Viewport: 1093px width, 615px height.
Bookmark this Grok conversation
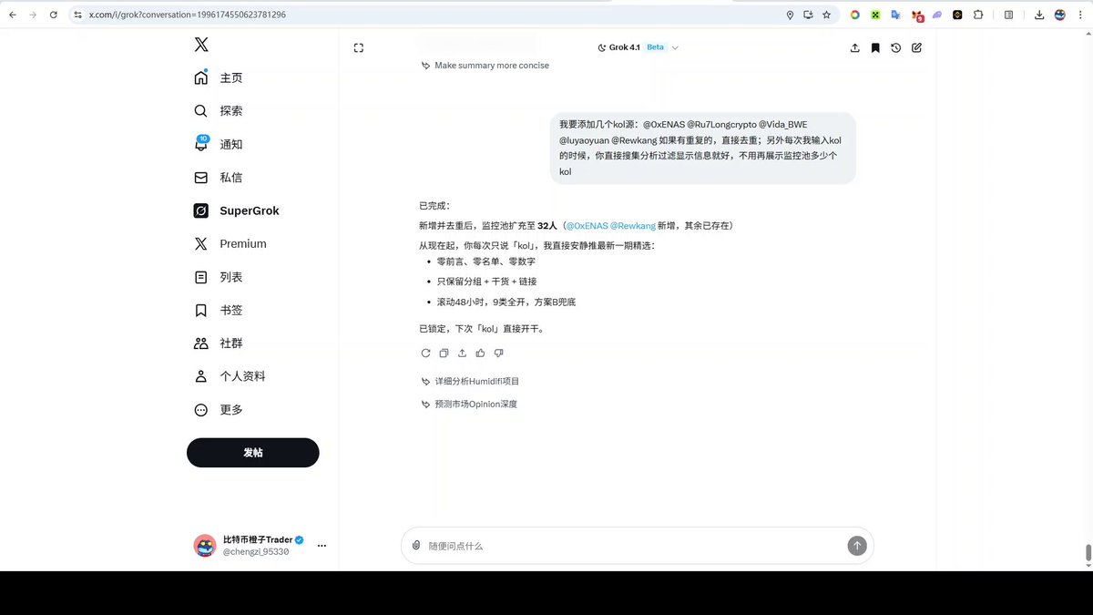coord(875,48)
